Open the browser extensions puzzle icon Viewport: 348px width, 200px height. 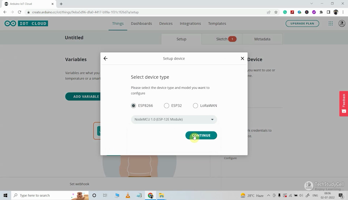(321, 12)
